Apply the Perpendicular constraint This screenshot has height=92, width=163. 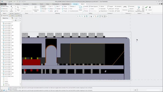pos(103,11)
